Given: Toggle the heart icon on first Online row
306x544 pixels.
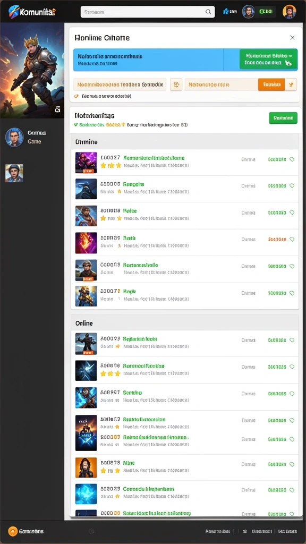Looking at the screenshot, I should pyautogui.click(x=292, y=341).
